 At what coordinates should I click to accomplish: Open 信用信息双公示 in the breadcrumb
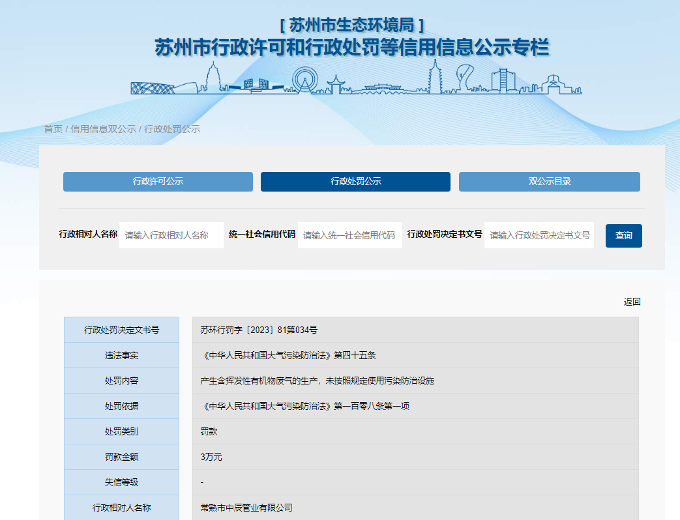103,129
